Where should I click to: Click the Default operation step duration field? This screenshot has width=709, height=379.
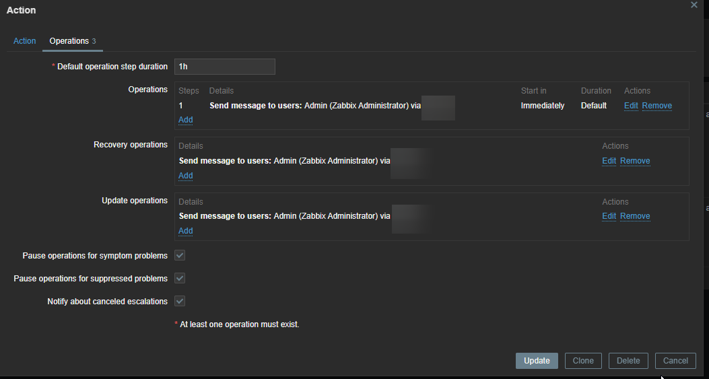[224, 67]
